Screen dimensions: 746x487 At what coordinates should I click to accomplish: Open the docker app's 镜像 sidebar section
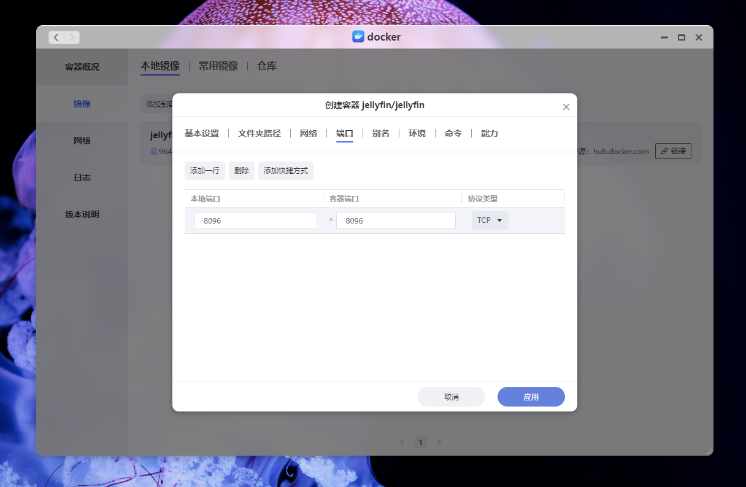82,104
